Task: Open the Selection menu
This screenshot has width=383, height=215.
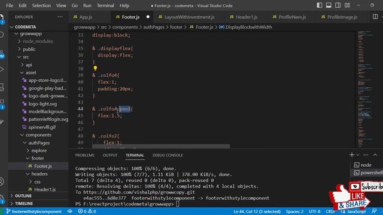Action: point(41,5)
